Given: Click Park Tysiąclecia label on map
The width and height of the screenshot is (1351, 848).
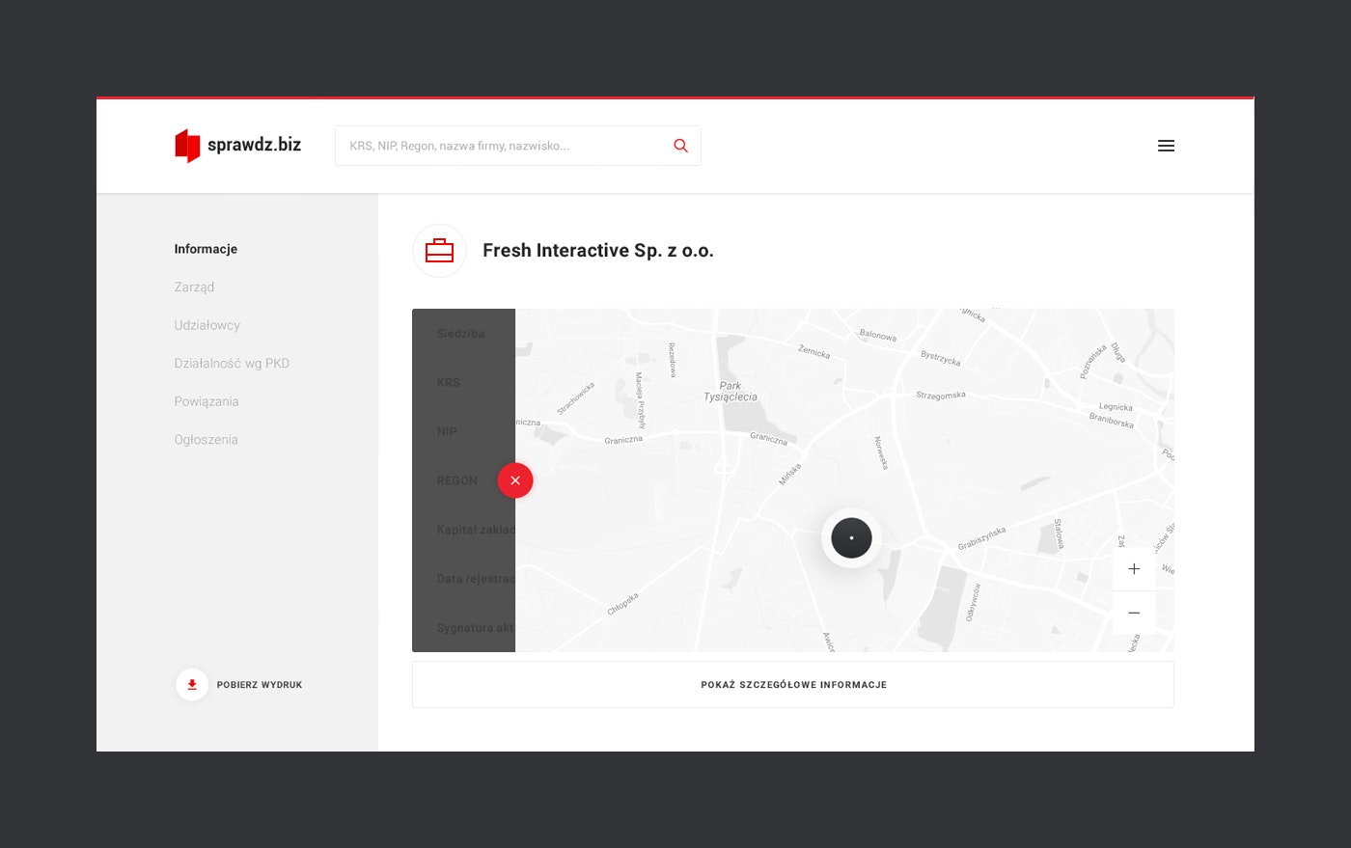Looking at the screenshot, I should click(731, 391).
